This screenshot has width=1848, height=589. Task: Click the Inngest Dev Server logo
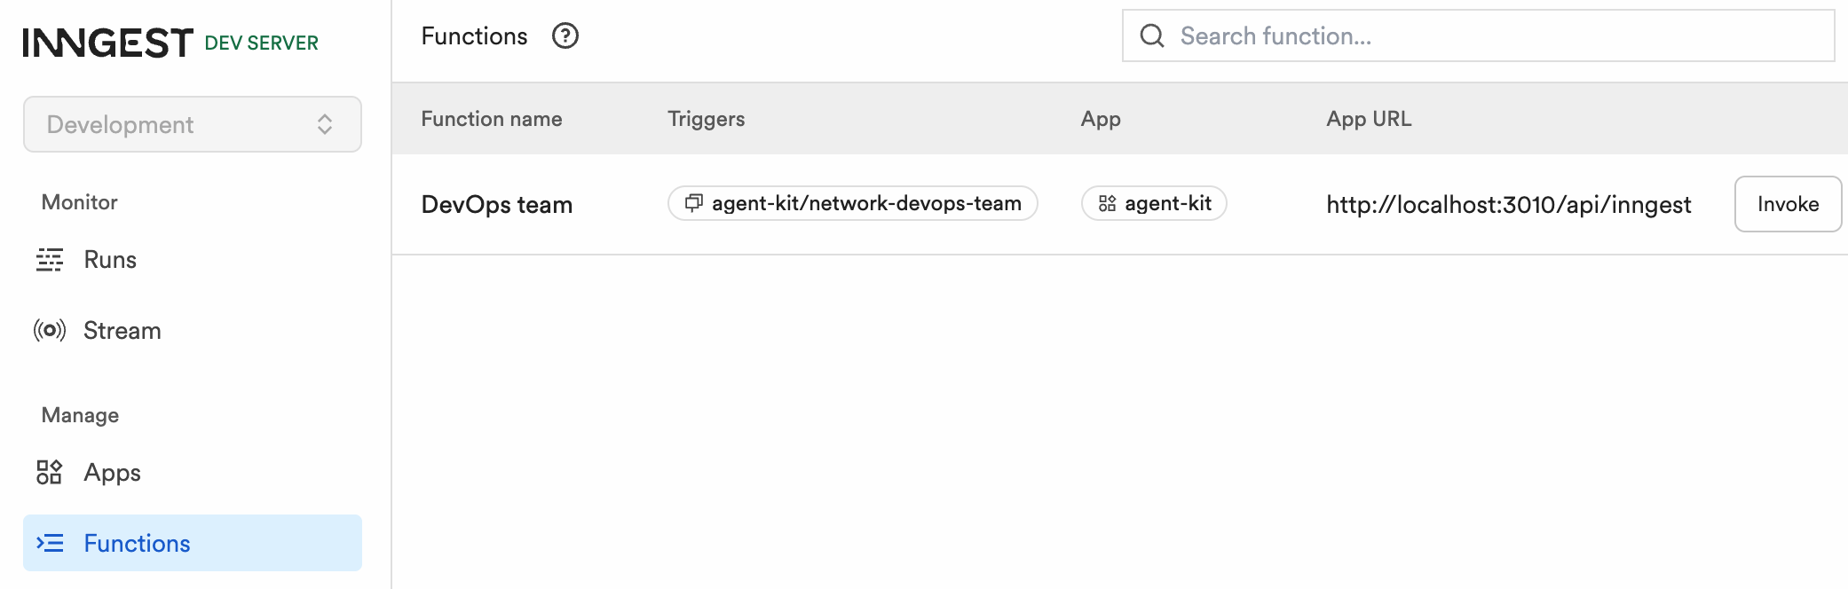[x=170, y=43]
